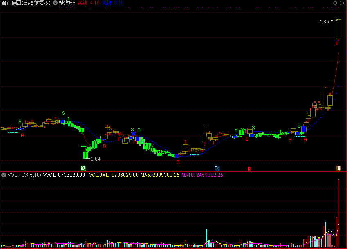Click the orange 榜 event marker
Image resolution: width=347 pixels, height=249 pixels.
pyautogui.click(x=338, y=168)
